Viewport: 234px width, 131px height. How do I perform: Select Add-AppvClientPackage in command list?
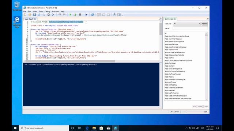coord(174,39)
